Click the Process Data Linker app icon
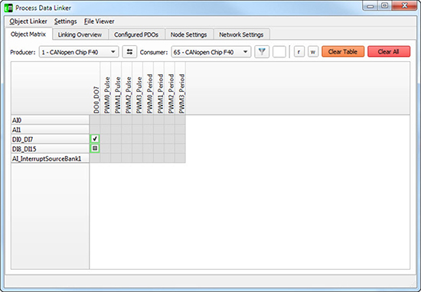Screen dimensions: 421x292 coord(8,8)
